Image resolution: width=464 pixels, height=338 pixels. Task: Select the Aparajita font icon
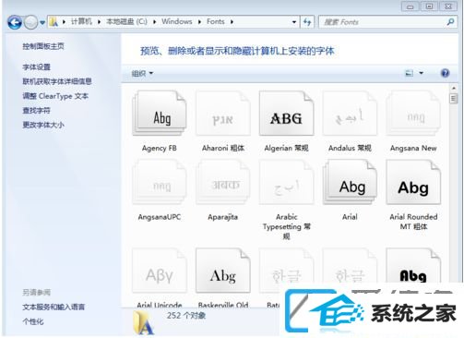(223, 182)
